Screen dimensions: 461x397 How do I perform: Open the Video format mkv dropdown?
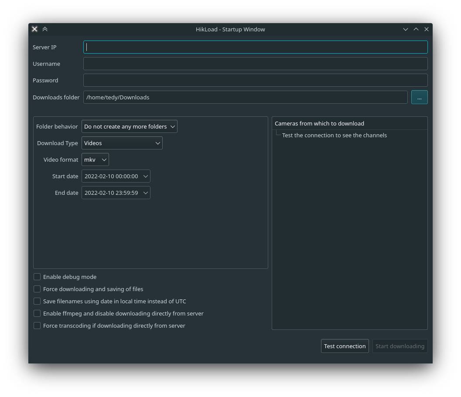point(95,159)
